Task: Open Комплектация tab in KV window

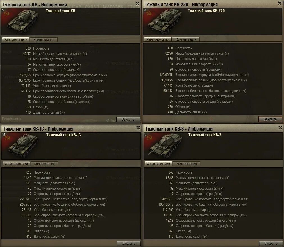Action: click(x=44, y=40)
